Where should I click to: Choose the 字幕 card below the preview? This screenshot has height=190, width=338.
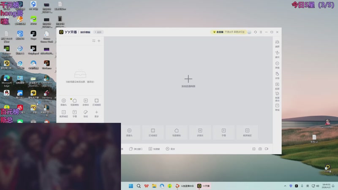[x=224, y=132]
